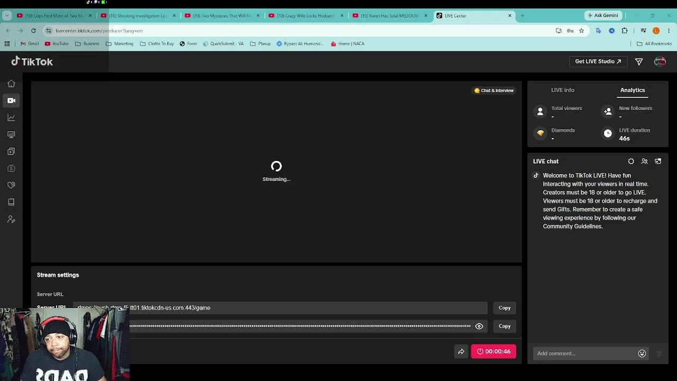Open the video replays sidebar icon
The width and height of the screenshot is (677, 381).
tap(11, 151)
